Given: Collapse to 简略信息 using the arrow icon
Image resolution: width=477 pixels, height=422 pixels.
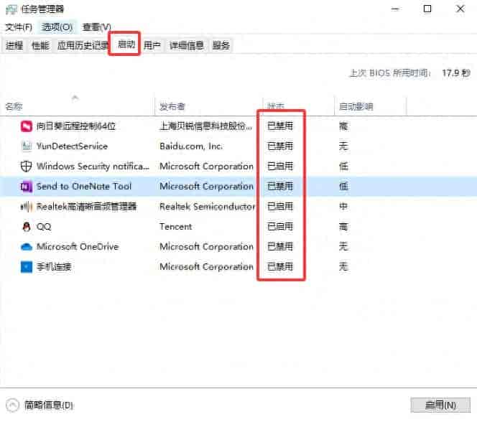Looking at the screenshot, I should click(12, 405).
